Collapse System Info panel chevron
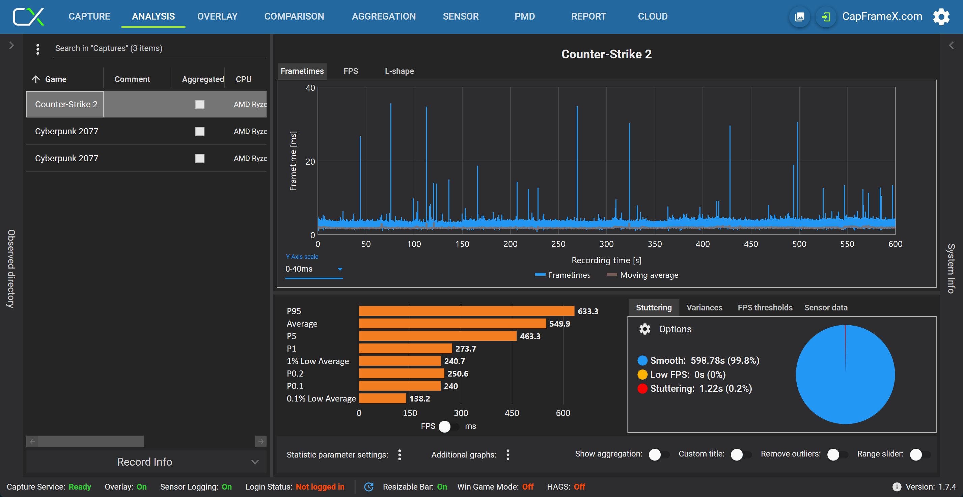Viewport: 963px width, 497px height. 951,45
